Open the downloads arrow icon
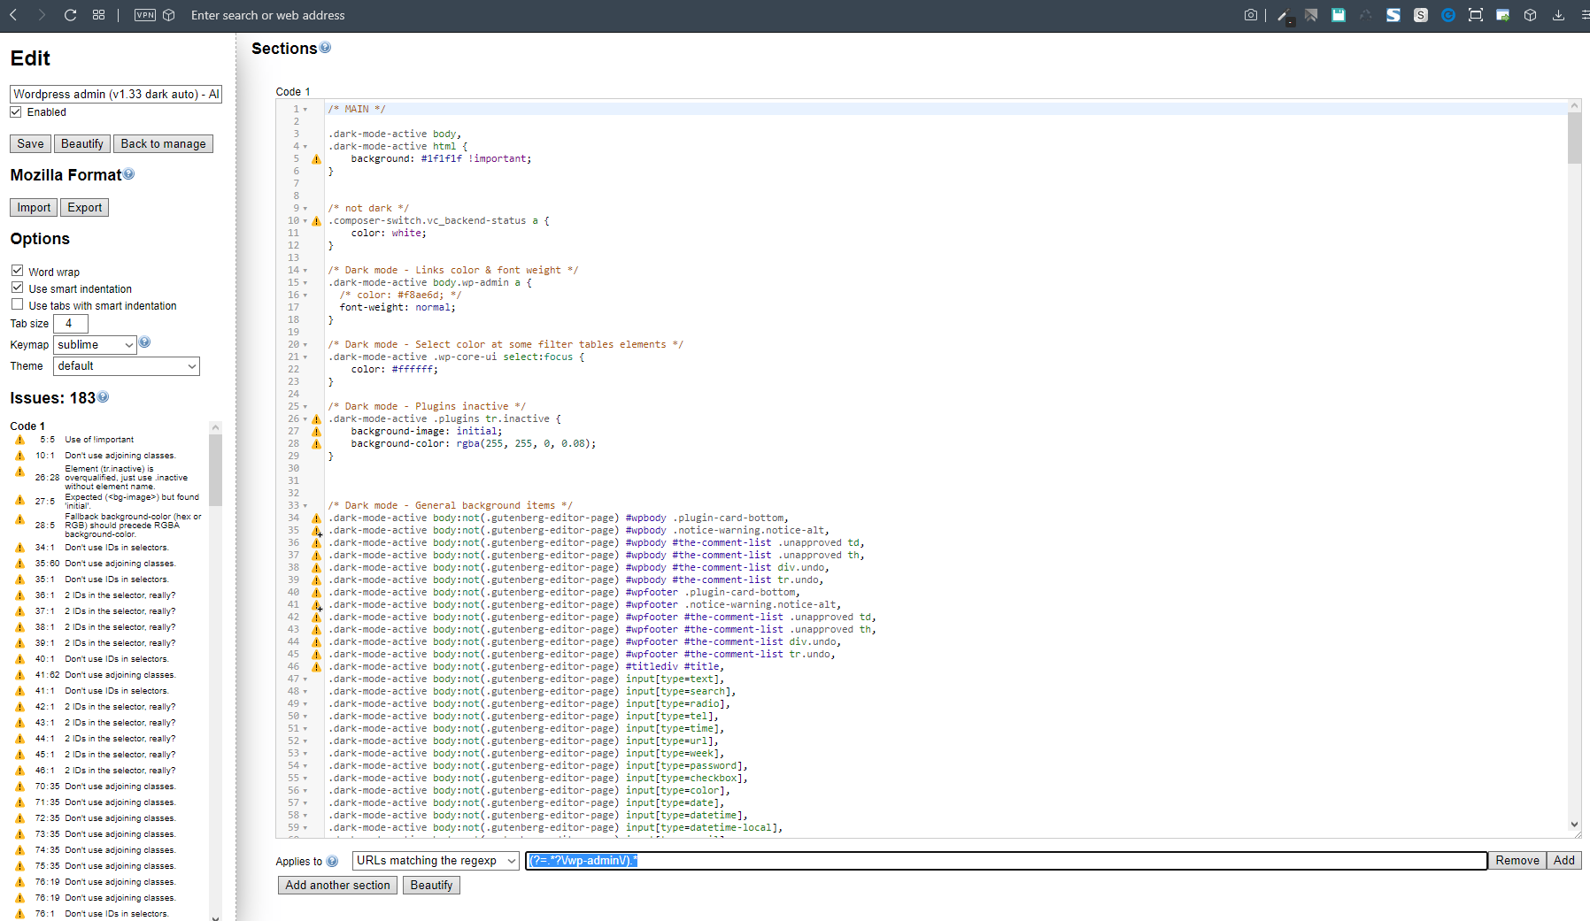The width and height of the screenshot is (1590, 921). pos(1558,15)
